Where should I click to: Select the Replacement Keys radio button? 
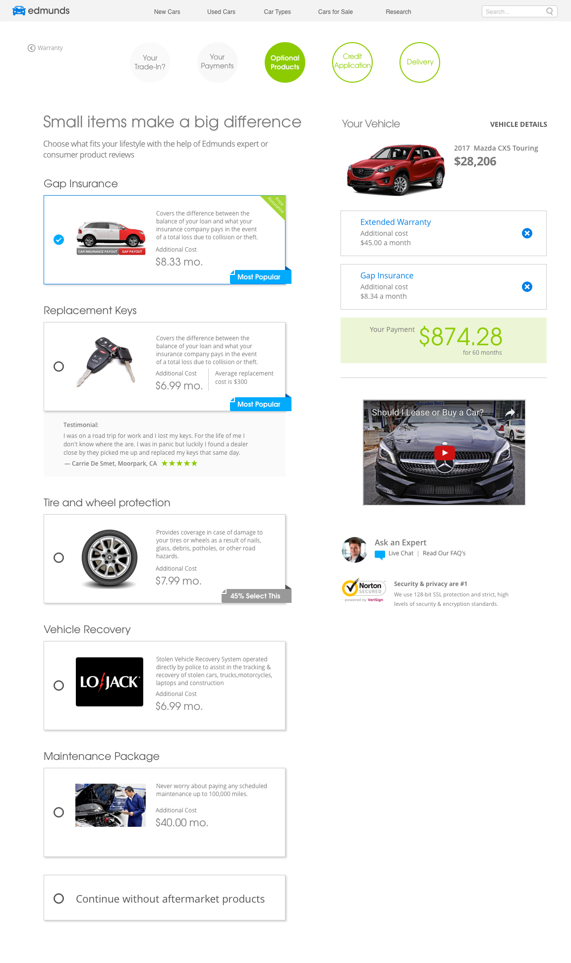click(x=58, y=367)
